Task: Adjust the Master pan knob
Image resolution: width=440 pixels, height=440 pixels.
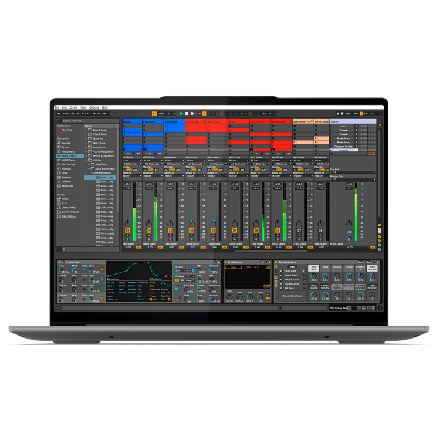Action: (349, 224)
